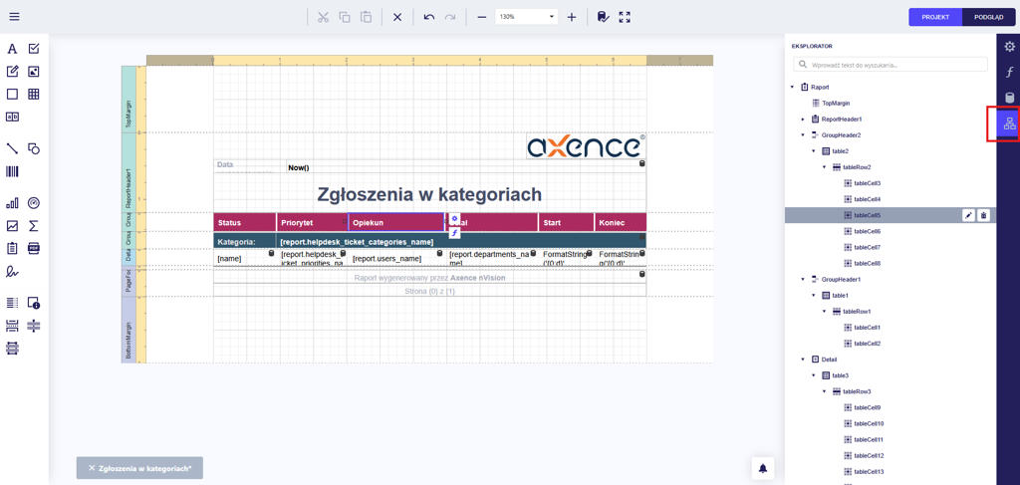Open the Properties gear panel

(1009, 47)
